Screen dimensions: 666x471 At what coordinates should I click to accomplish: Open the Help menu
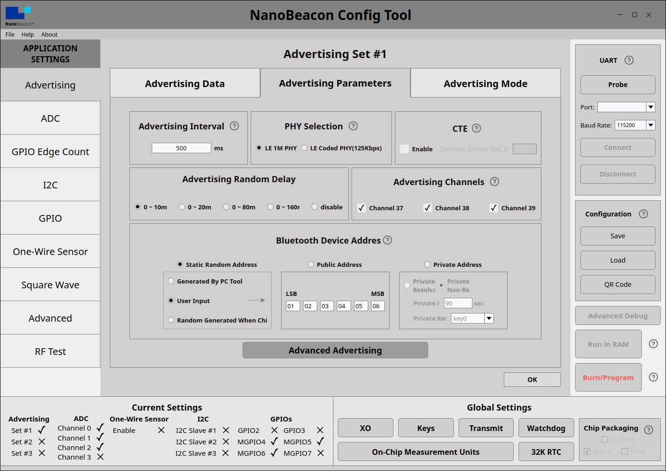[x=28, y=34]
